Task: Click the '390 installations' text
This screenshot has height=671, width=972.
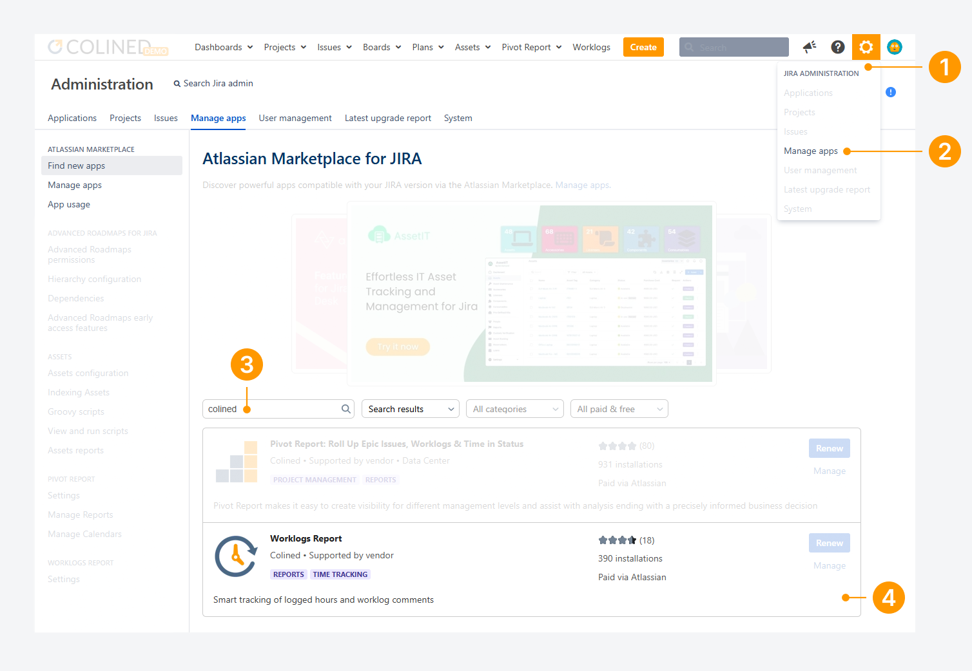Action: click(x=630, y=558)
